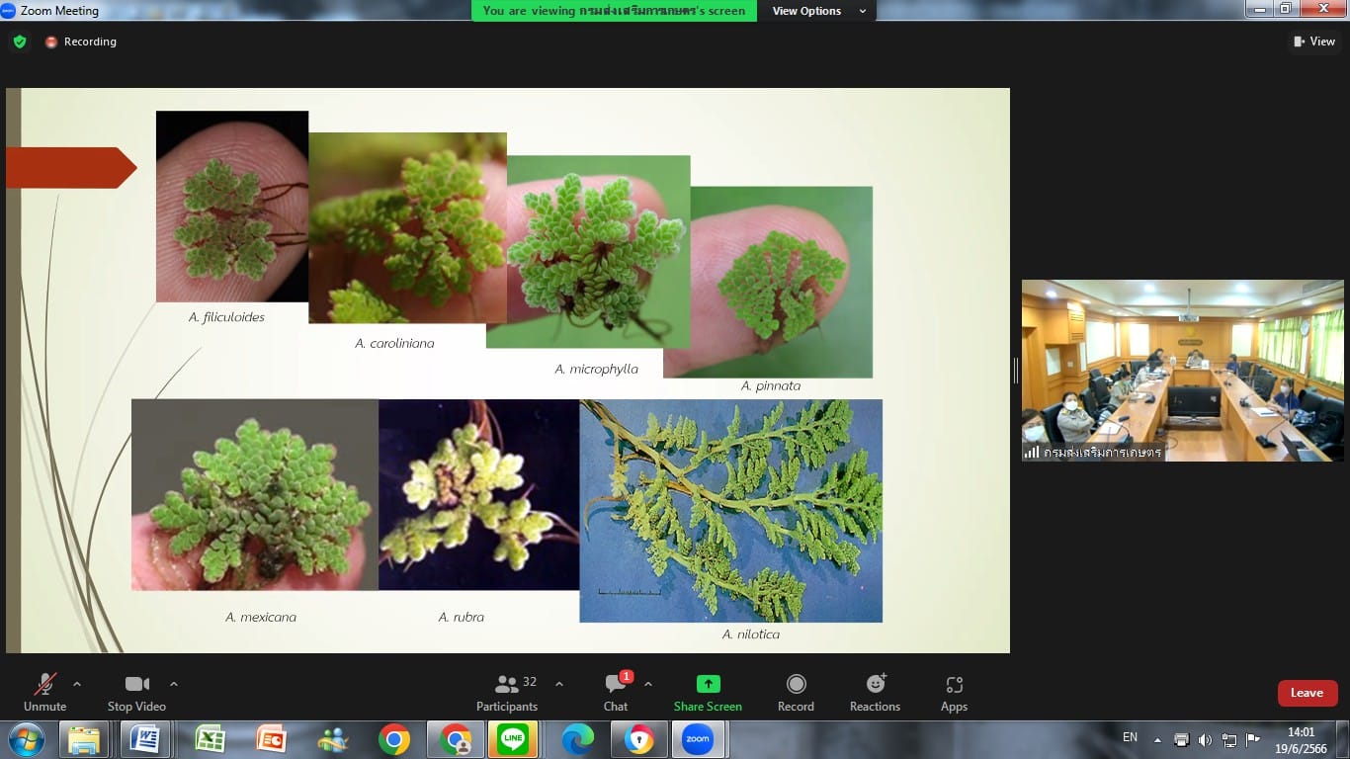Open File Explorer from taskbar
This screenshot has width=1350, height=759.
pos(84,739)
